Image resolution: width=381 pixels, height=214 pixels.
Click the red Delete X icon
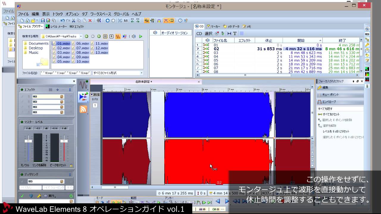[90, 21]
